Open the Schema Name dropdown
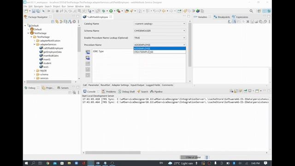Screen dimensions: 295x166 pyautogui.click(x=159, y=31)
